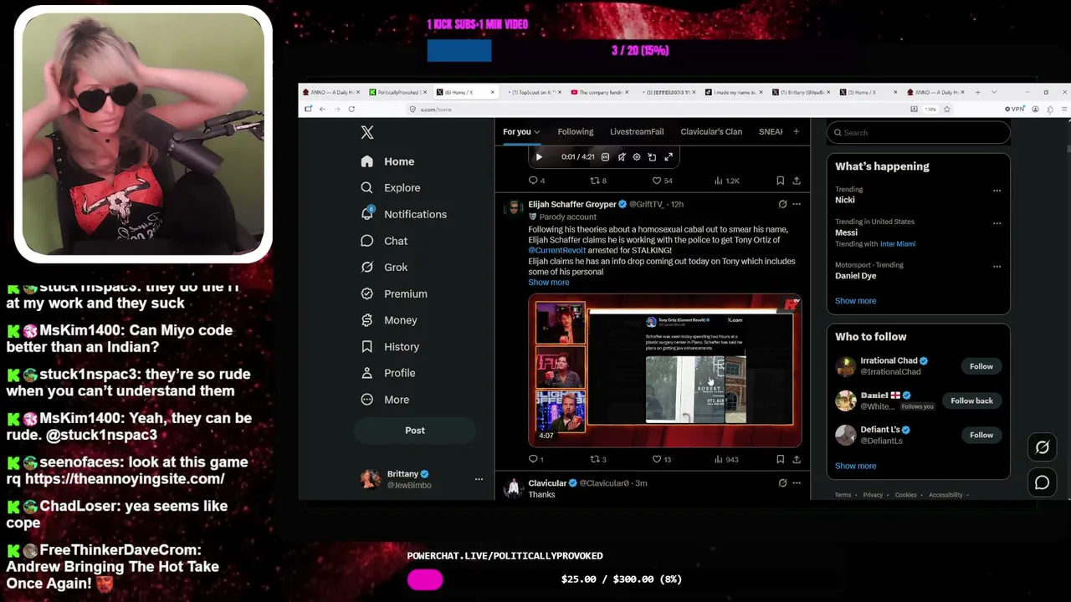This screenshot has width=1071, height=602.
Task: Switch to the Following tab
Action: tap(576, 132)
